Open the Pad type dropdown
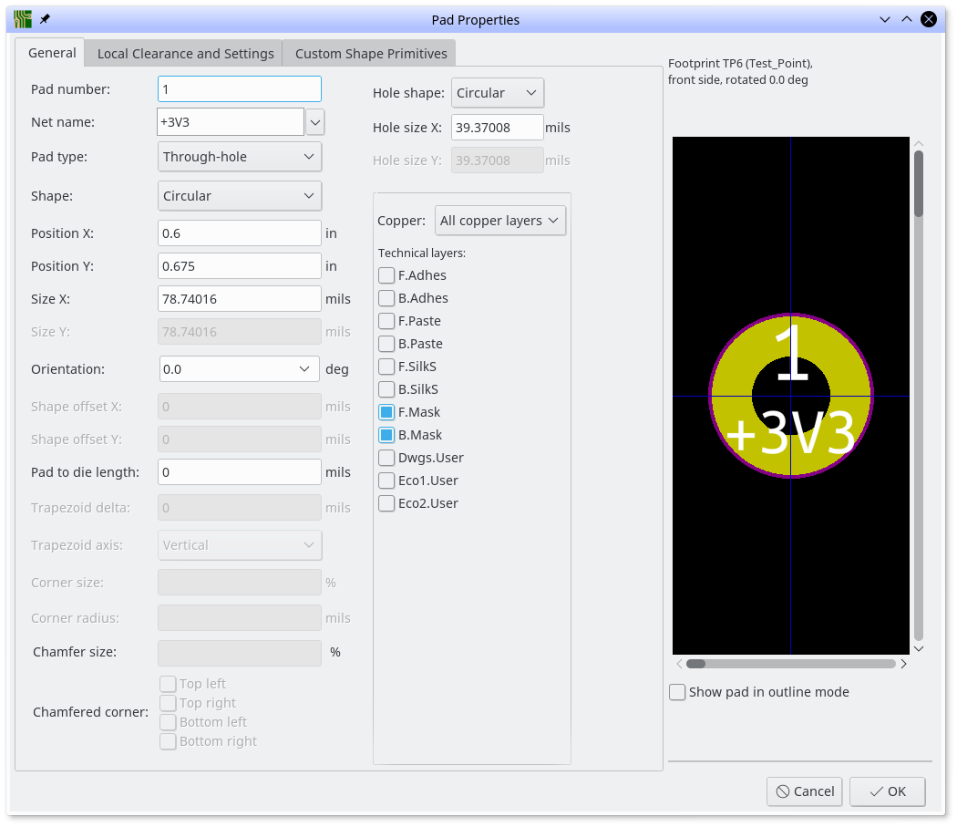Viewport: 957px width, 827px height. [240, 157]
